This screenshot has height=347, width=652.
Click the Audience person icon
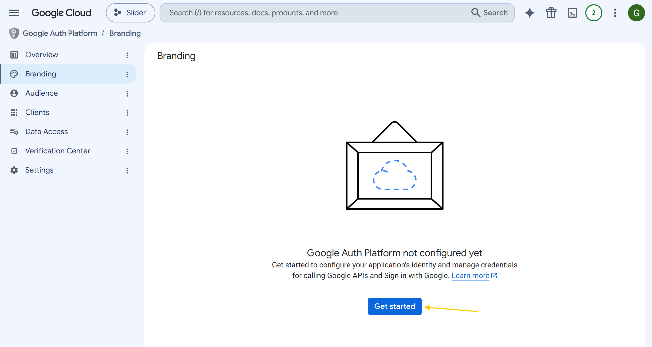coord(14,93)
